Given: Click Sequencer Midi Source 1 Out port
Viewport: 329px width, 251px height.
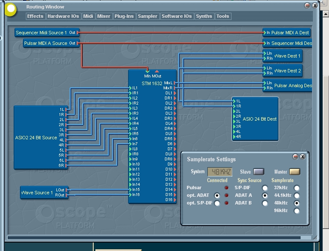Looking at the screenshot, I should pos(78,33).
